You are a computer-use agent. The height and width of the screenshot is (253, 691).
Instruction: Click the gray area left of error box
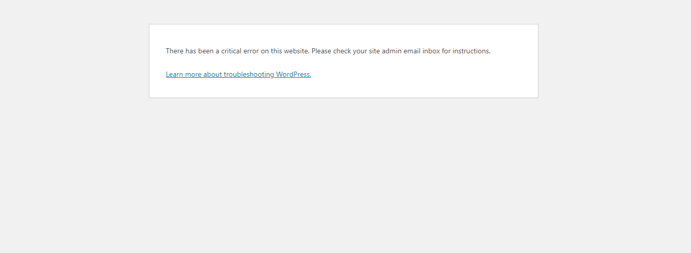[x=74, y=61]
